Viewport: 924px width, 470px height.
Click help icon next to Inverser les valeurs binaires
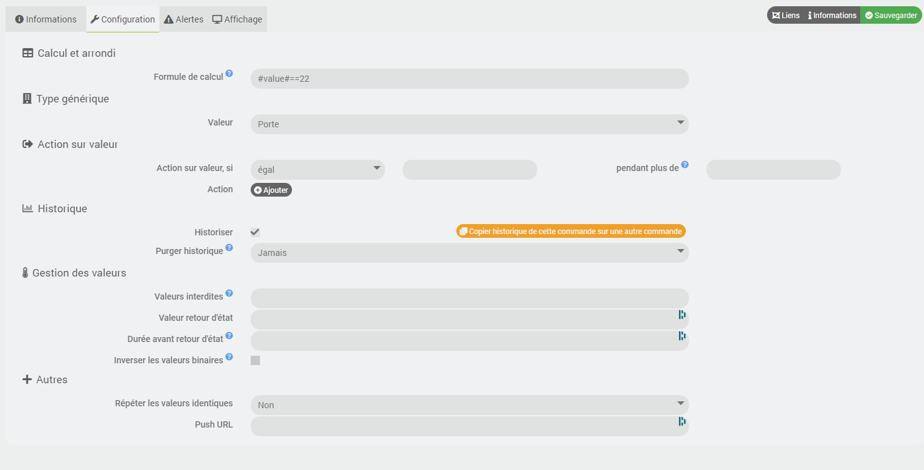tap(229, 357)
